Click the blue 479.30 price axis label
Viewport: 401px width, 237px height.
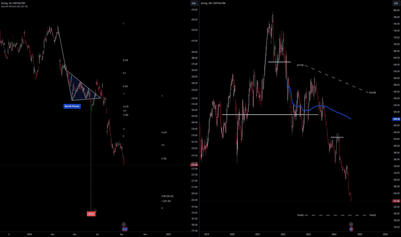tap(396, 119)
